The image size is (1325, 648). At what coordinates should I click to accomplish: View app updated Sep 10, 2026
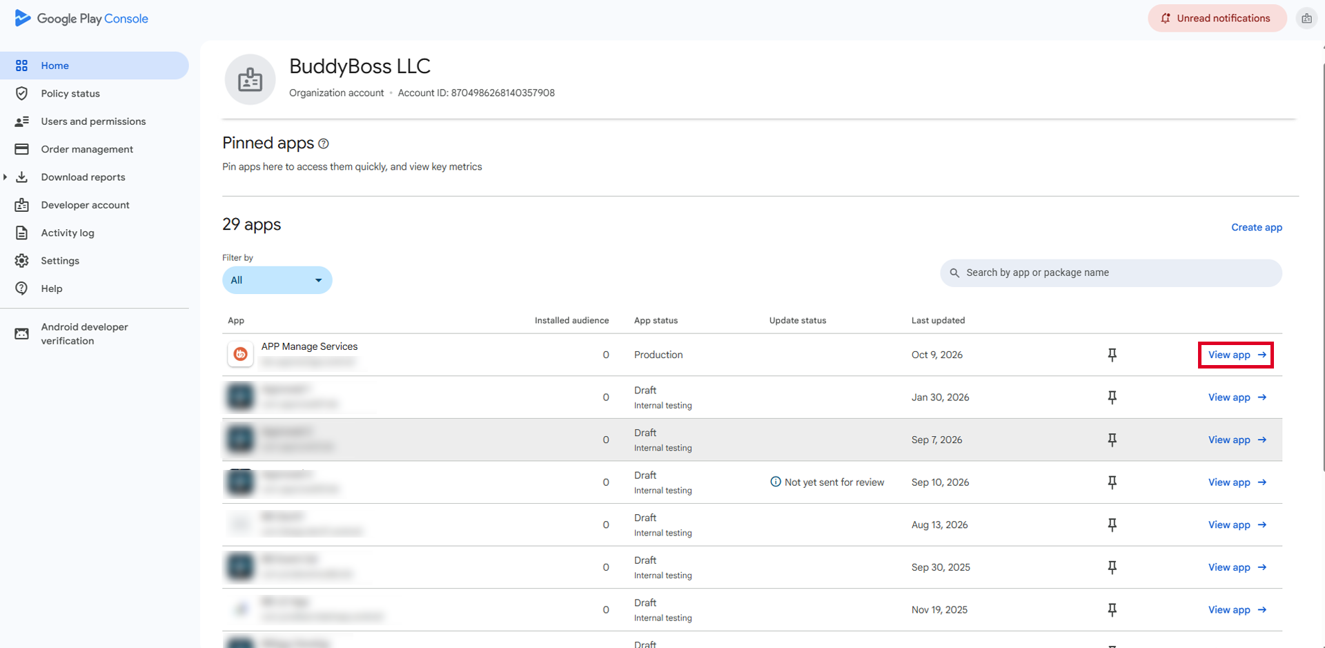pyautogui.click(x=1237, y=482)
